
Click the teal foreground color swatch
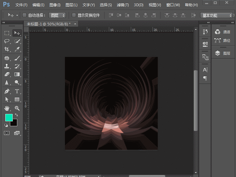pos(9,118)
